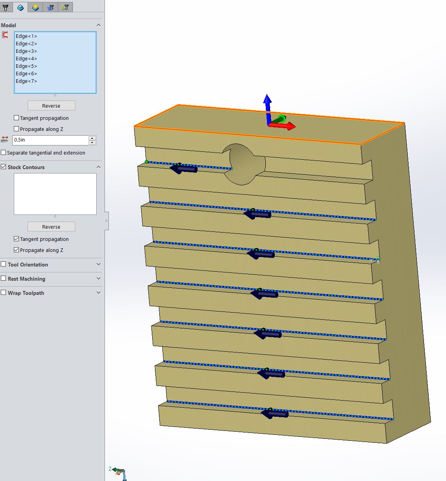Select the Tool tab icon in toolbar
This screenshot has height=481, width=446.
click(x=6, y=7)
